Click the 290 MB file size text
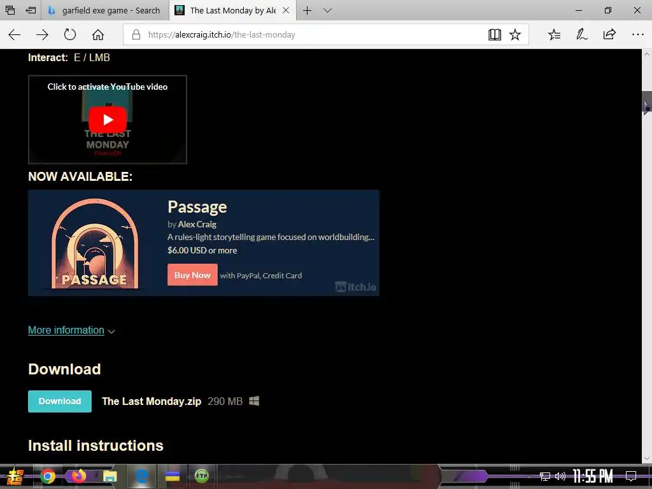The width and height of the screenshot is (652, 489). [x=225, y=401]
